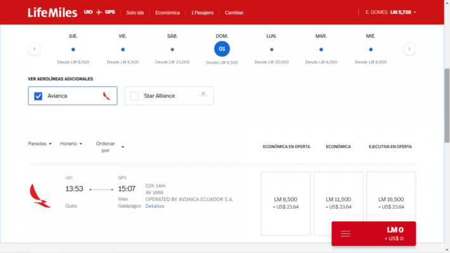
Task: Select Friday date dot (VIE.)
Action: tap(123, 49)
